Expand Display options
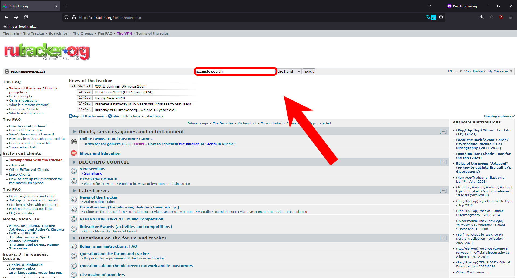The image size is (517, 278). (x=499, y=116)
